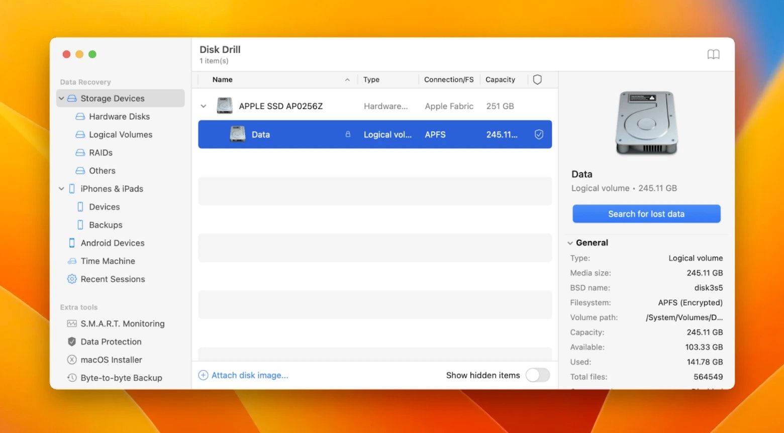Click the plus icon beside Attach disk image
Image resolution: width=784 pixels, height=433 pixels.
coord(203,375)
